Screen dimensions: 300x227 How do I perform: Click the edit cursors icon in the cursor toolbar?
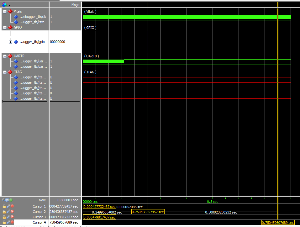pos(7,200)
